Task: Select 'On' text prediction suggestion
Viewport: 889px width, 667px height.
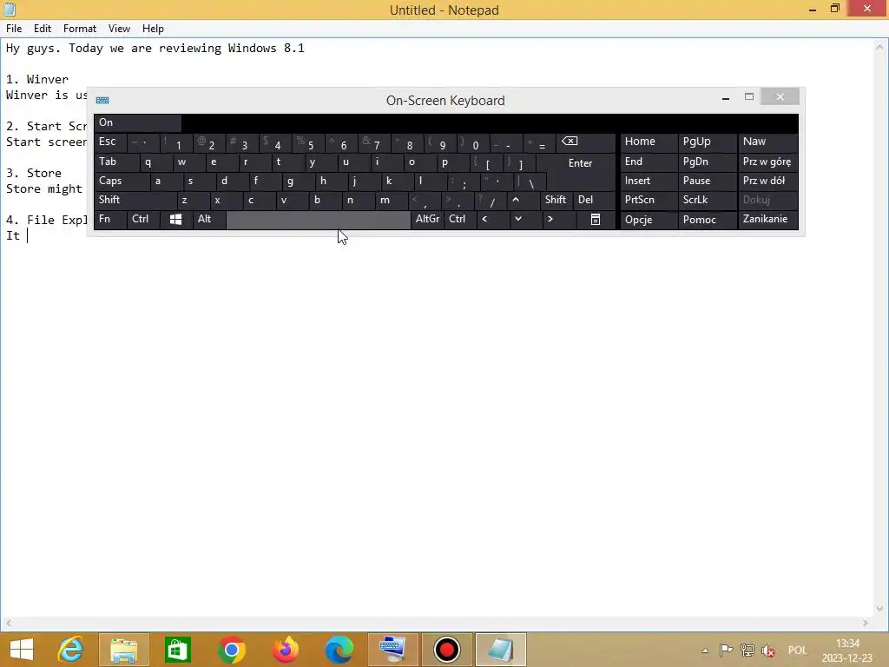Action: (138, 122)
